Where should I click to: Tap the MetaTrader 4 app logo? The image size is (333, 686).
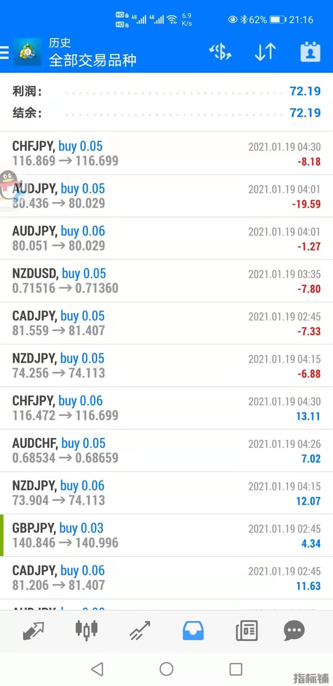tap(27, 52)
